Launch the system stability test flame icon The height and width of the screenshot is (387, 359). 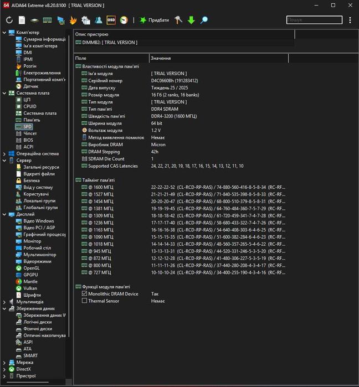[x=73, y=20]
